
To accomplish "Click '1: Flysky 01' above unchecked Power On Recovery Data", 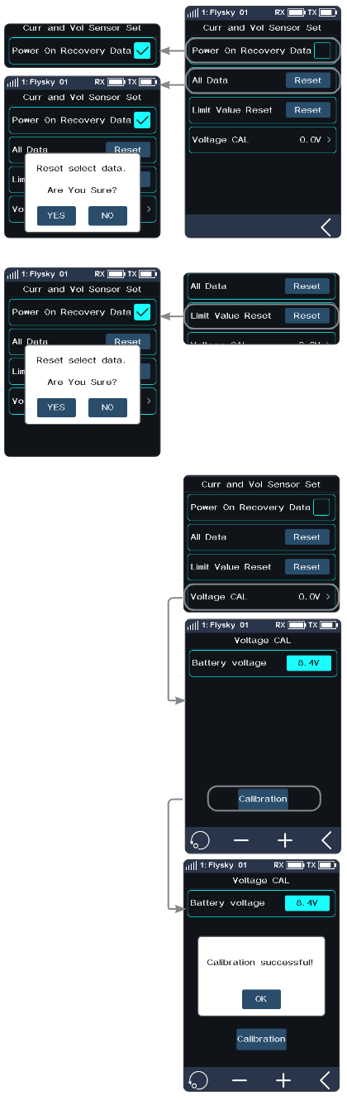I will click(224, 13).
